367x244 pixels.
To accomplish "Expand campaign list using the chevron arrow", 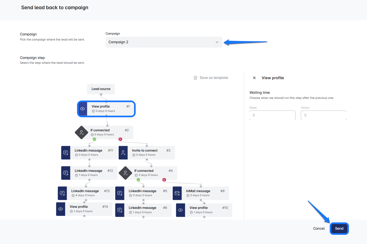I will pyautogui.click(x=217, y=42).
